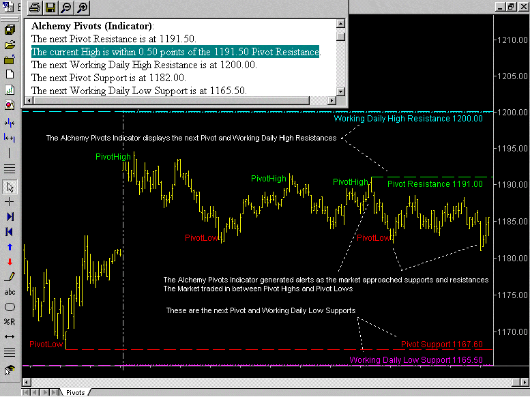The width and height of the screenshot is (530, 397).
Task: Select the abc text tool
Action: click(10, 292)
